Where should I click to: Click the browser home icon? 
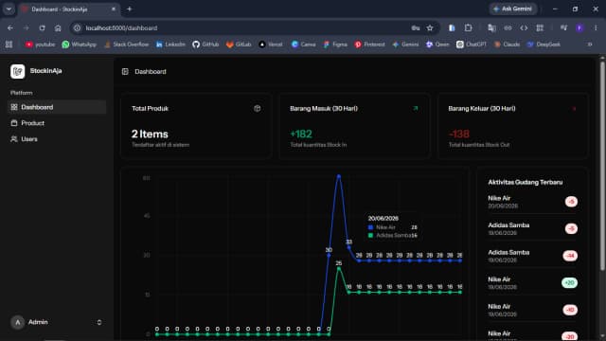[x=58, y=27]
